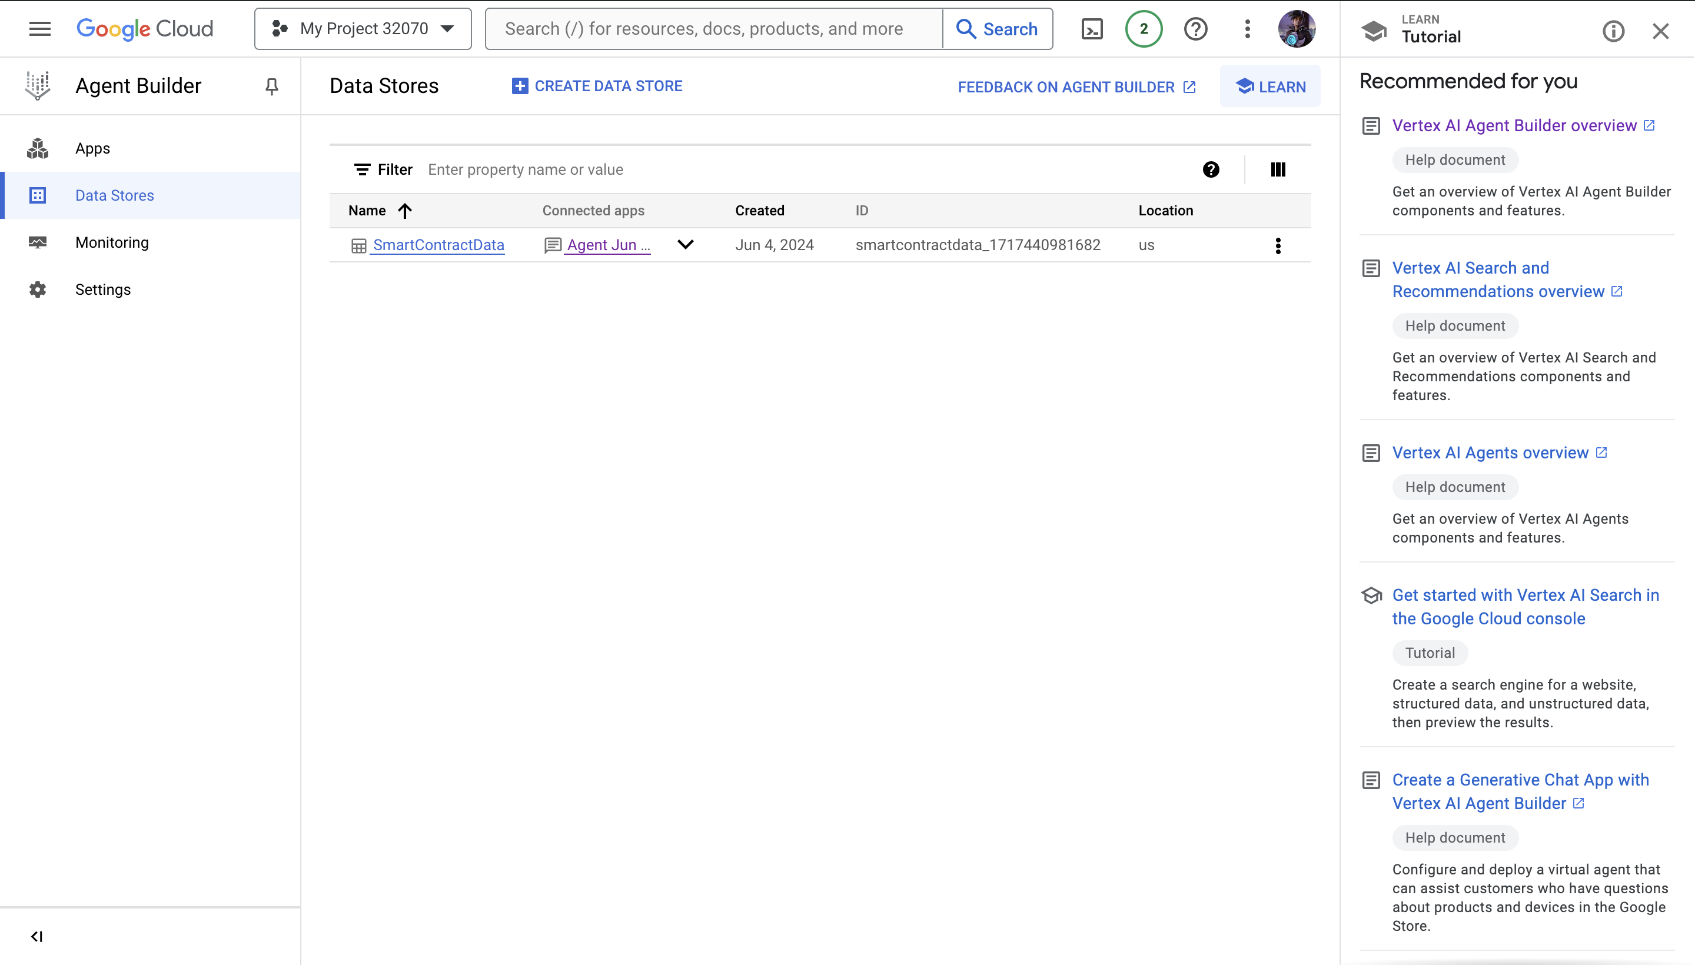1695x965 pixels.
Task: Focus the Filter property input field
Action: (796, 169)
